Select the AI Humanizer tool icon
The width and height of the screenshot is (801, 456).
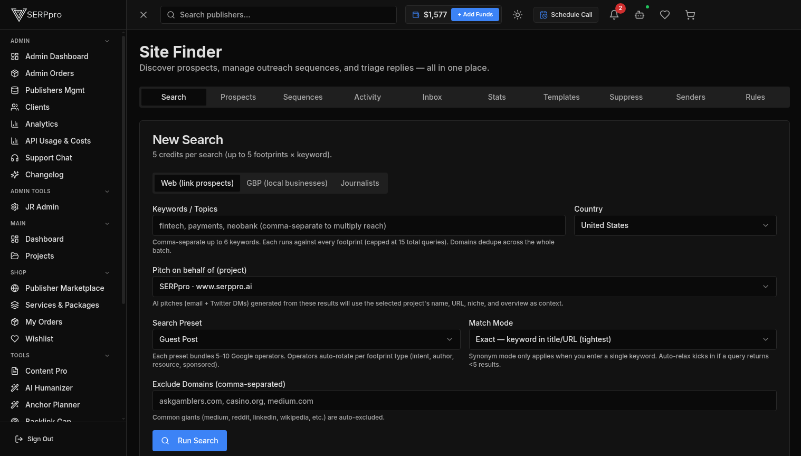(15, 388)
